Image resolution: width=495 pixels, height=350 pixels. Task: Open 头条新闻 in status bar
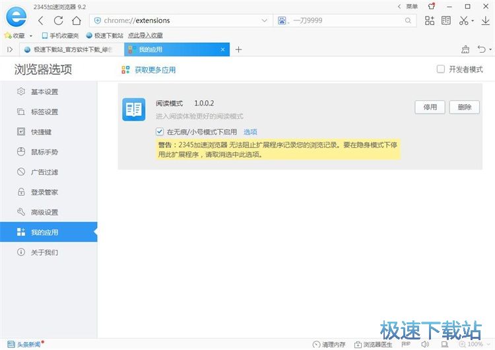(25, 344)
